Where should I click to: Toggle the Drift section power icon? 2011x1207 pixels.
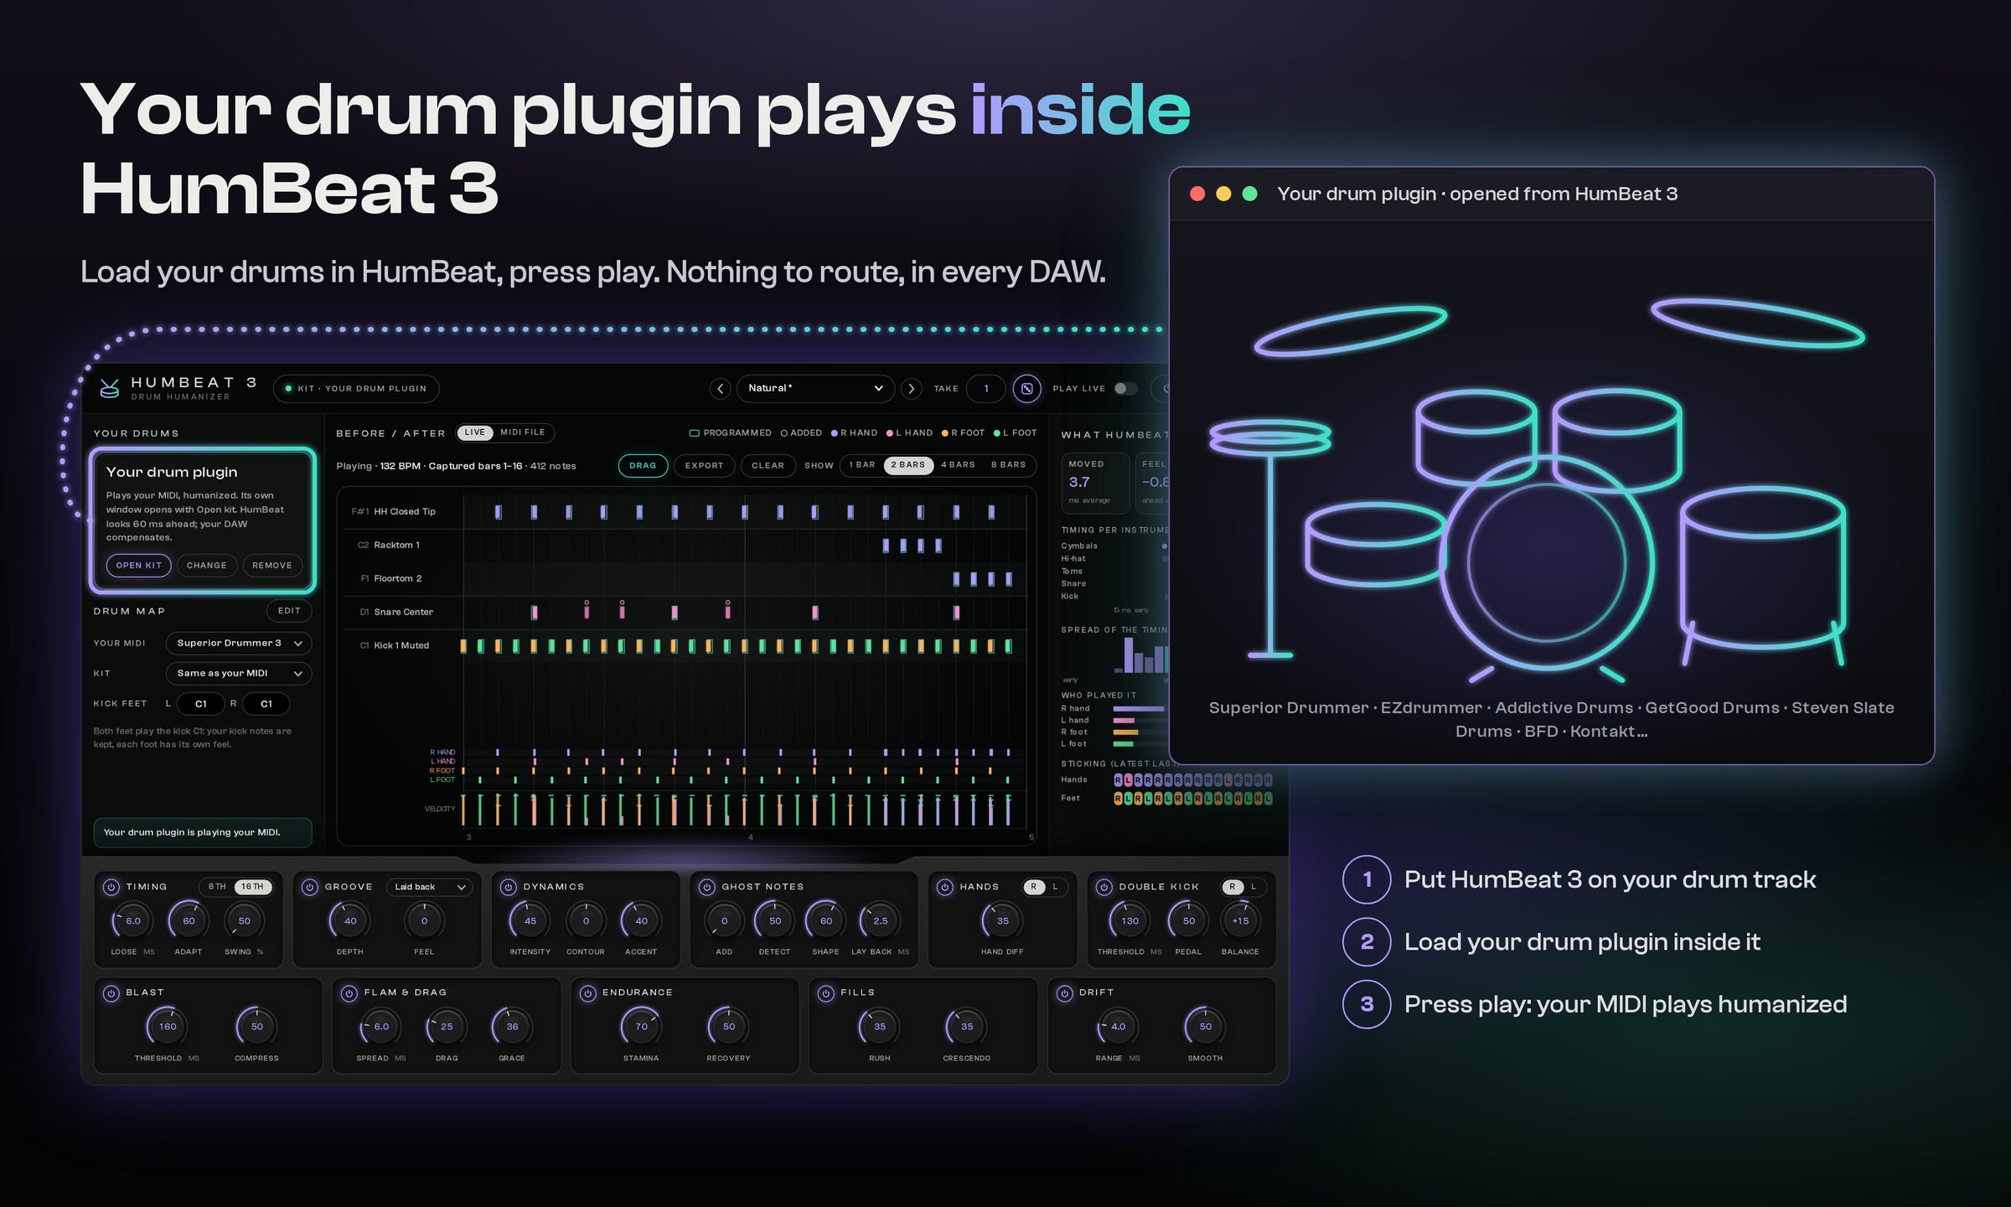tap(1064, 992)
